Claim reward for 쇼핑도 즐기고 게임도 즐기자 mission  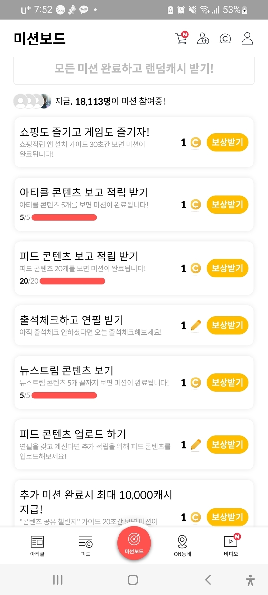[x=227, y=142]
